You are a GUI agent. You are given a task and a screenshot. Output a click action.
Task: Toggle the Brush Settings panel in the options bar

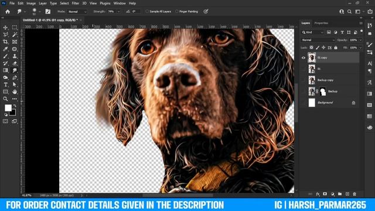point(48,12)
